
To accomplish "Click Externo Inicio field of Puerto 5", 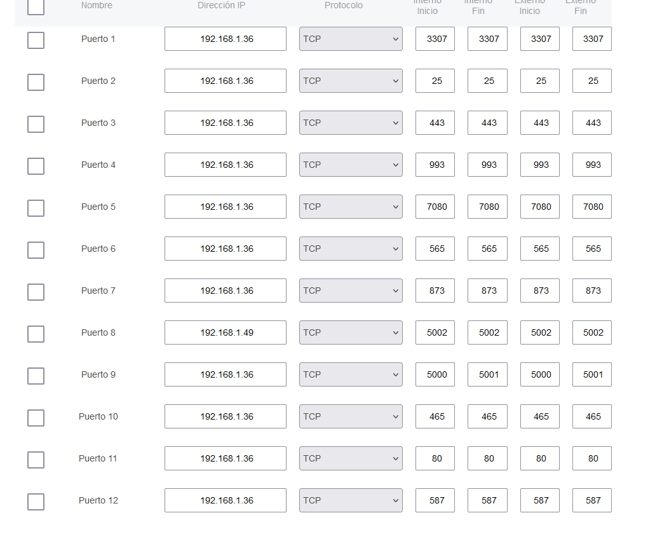I will coord(540,207).
